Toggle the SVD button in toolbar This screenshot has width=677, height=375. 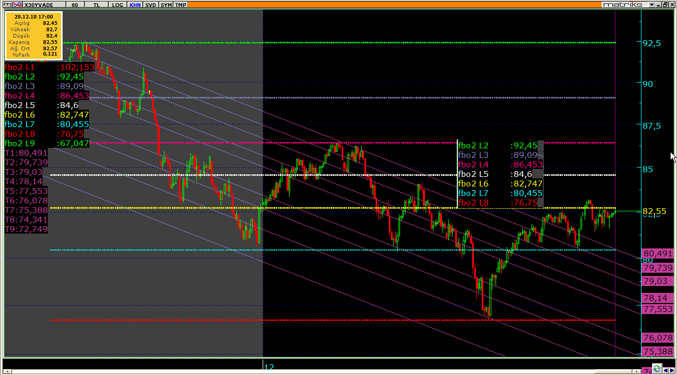tap(151, 4)
